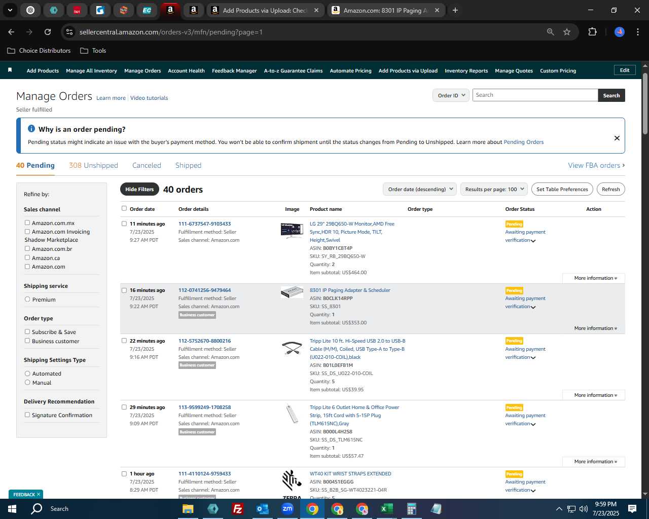Image resolution: width=649 pixels, height=519 pixels.
Task: Click the Set Table Preferences button
Action: coord(562,189)
